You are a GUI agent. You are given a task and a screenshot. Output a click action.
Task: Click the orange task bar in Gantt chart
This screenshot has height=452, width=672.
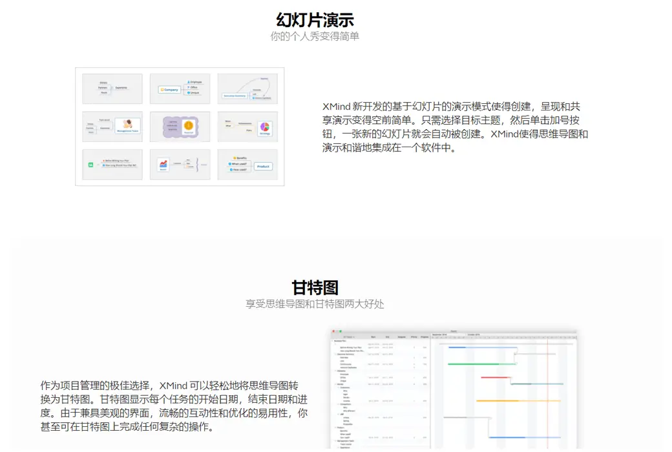518,400
